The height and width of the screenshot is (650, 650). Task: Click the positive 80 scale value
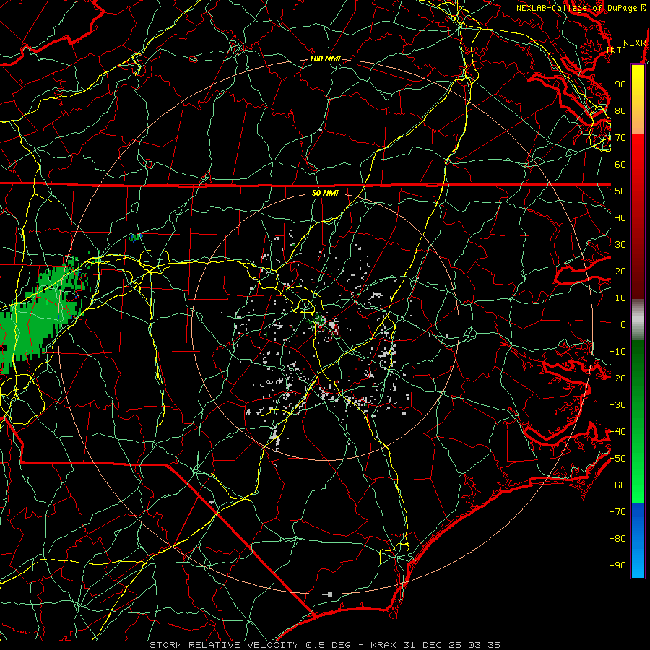[x=620, y=111]
